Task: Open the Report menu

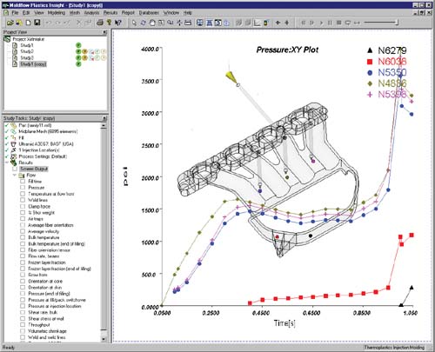Action: 128,13
